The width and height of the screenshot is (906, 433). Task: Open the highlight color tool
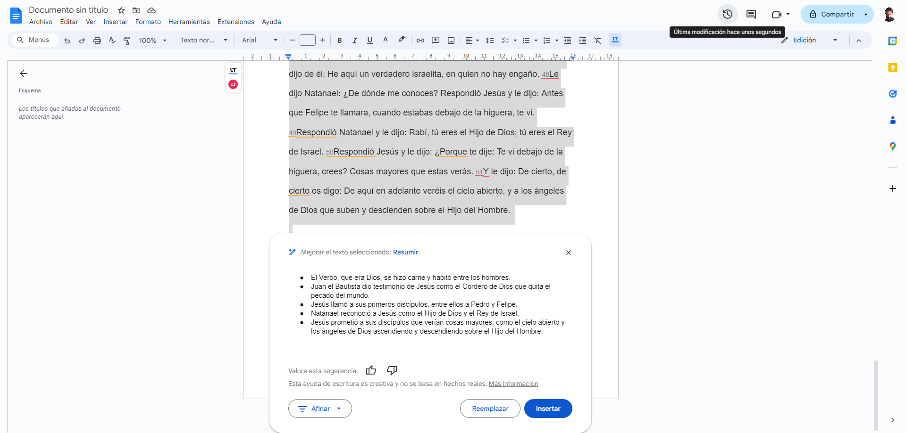pos(402,40)
